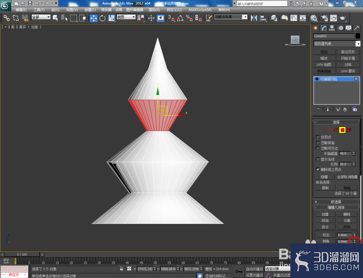Click the Unlink Selection icon
Viewport: 363px width, 278px height.
coord(16,18)
